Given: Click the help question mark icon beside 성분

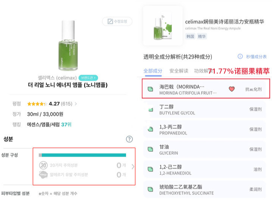Looking at the screenshot, I should tap(129, 139).
